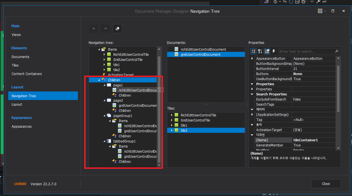352x196 pixels.
Task: Click the move up arrow button
Action: (94, 28)
